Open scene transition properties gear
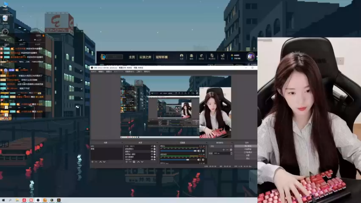This screenshot has height=203, width=361. [x=231, y=150]
